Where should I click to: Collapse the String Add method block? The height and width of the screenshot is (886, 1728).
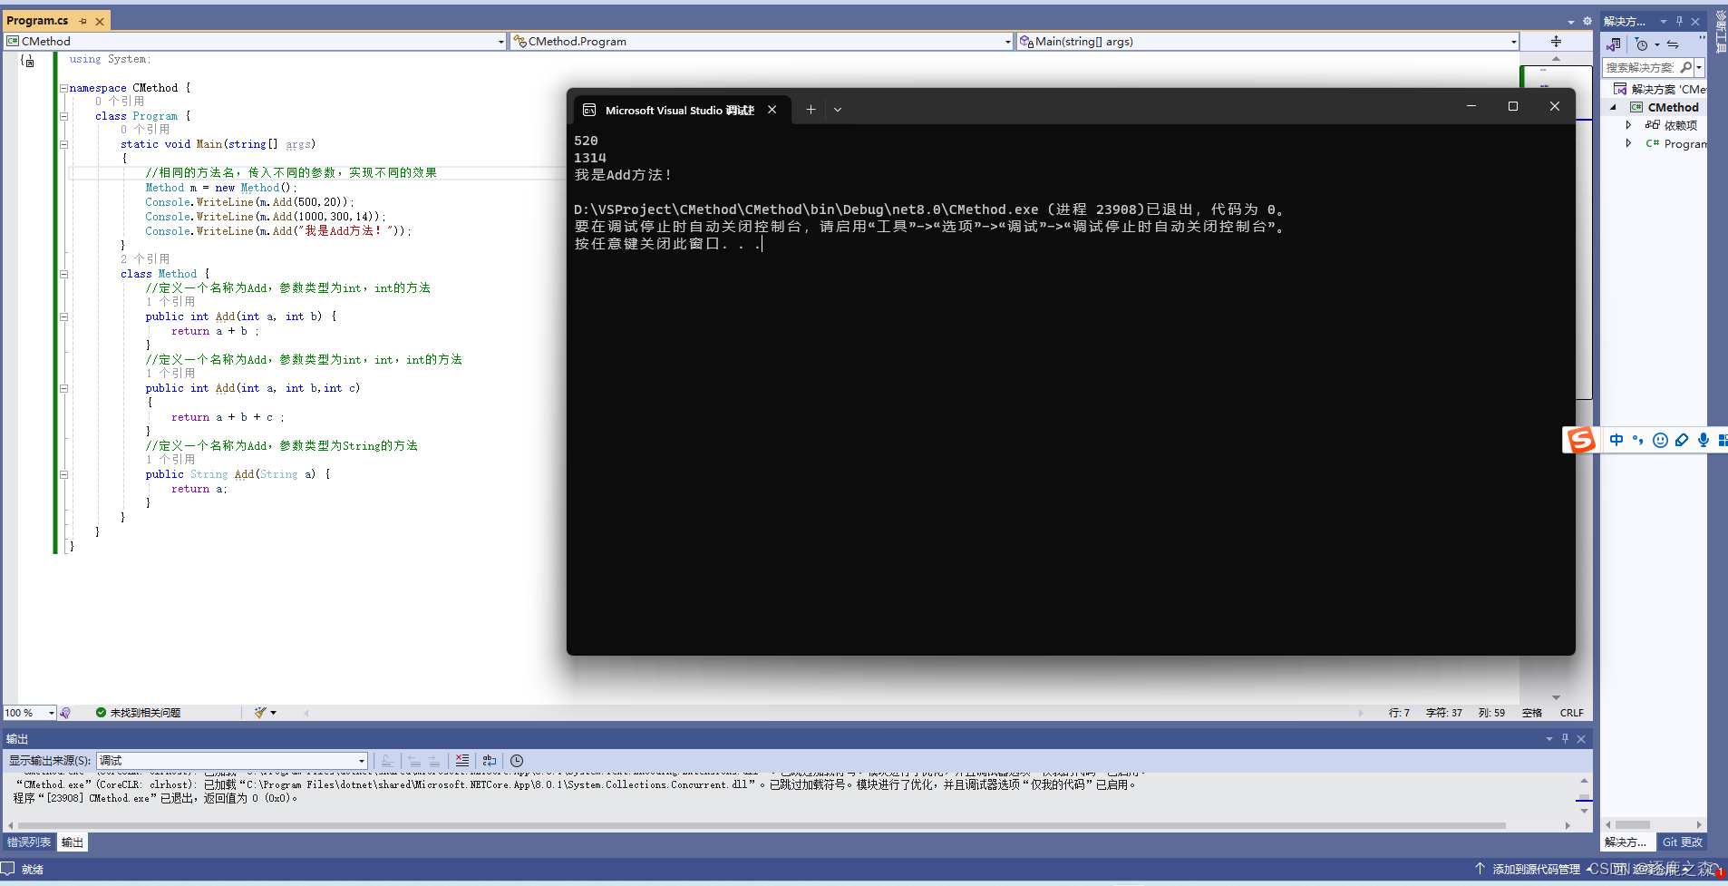tap(63, 474)
